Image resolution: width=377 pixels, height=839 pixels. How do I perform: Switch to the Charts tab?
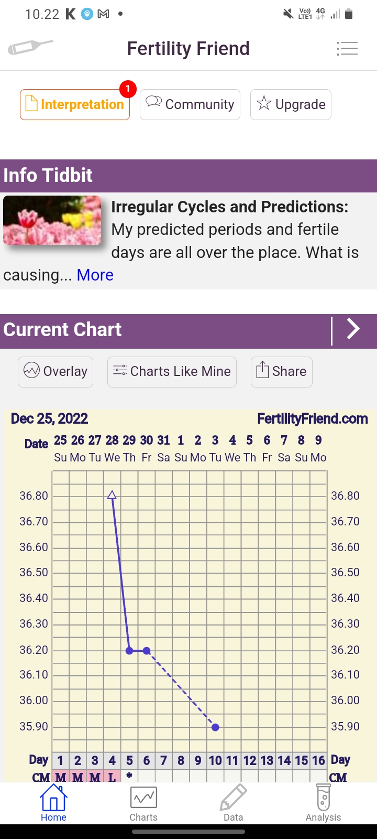[143, 802]
